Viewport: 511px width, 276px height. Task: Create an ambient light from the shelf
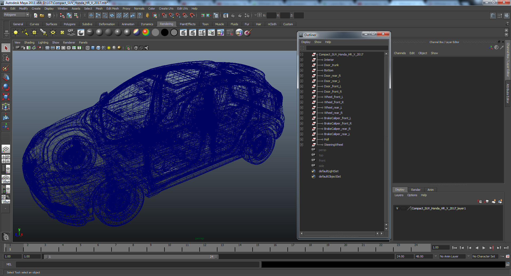(x=16, y=33)
